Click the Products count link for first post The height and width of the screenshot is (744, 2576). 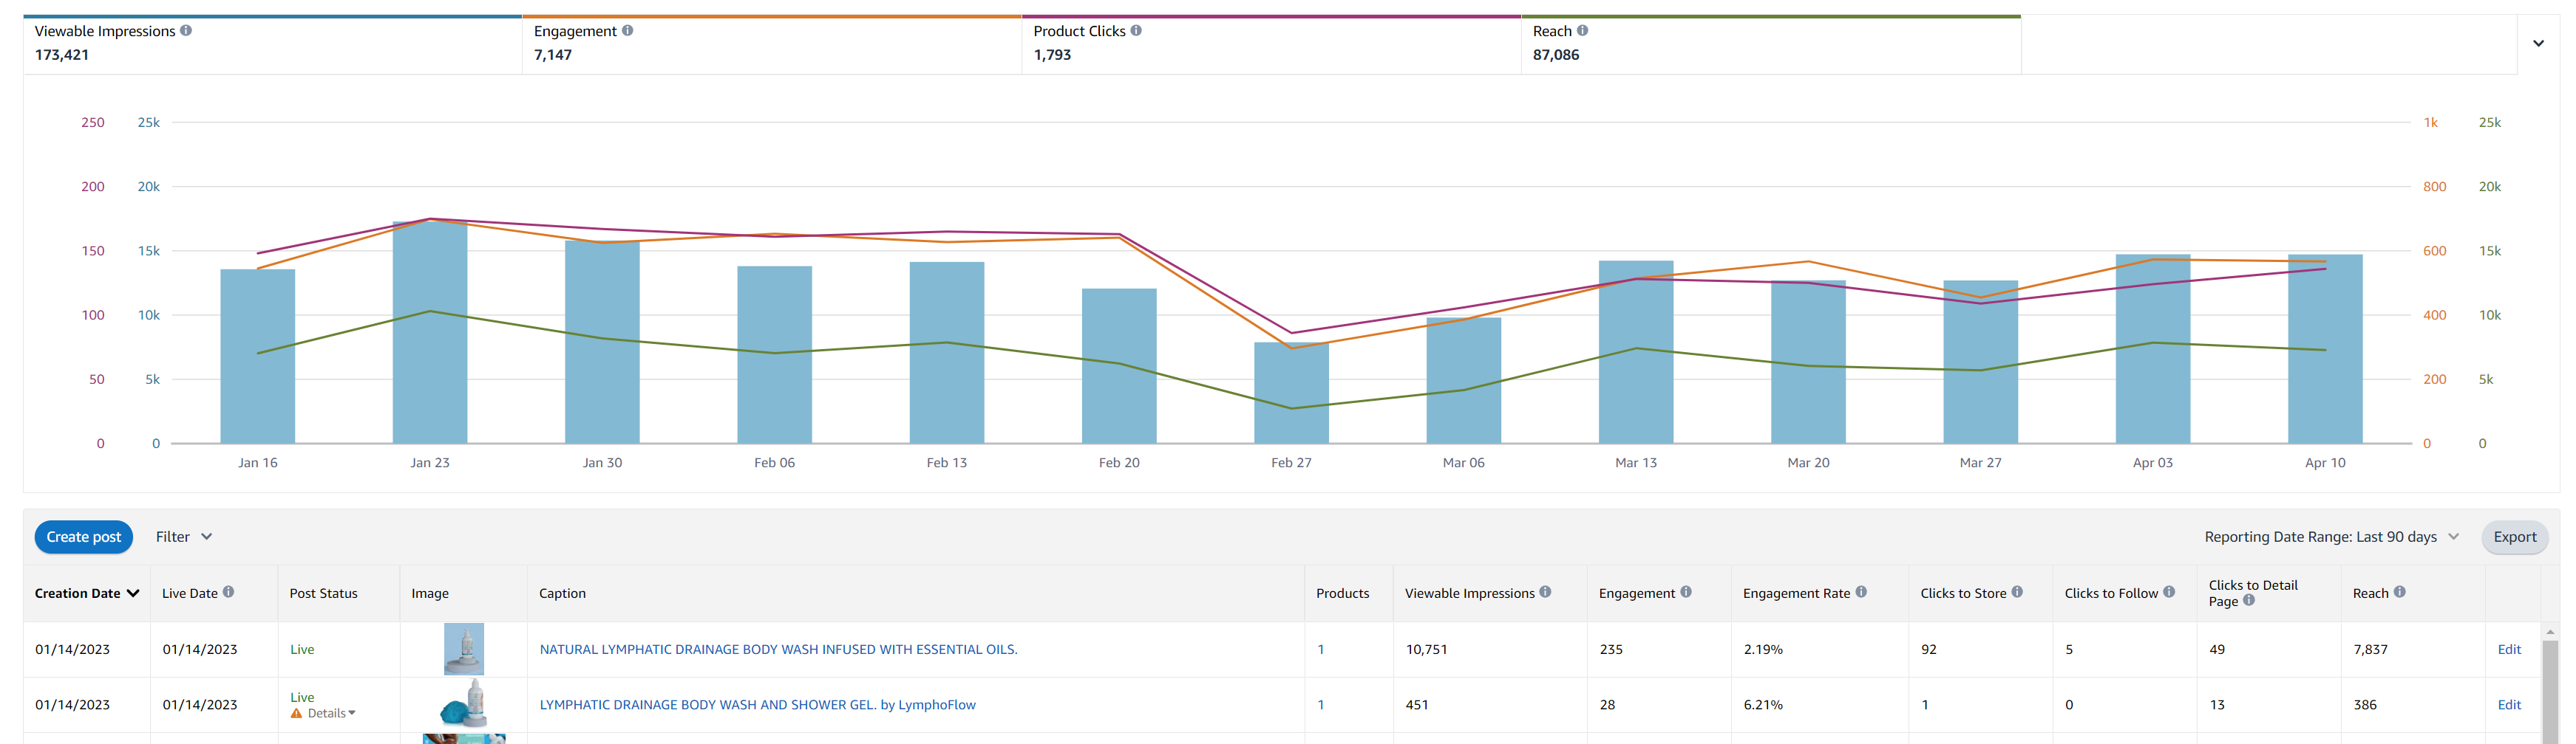click(x=1320, y=649)
